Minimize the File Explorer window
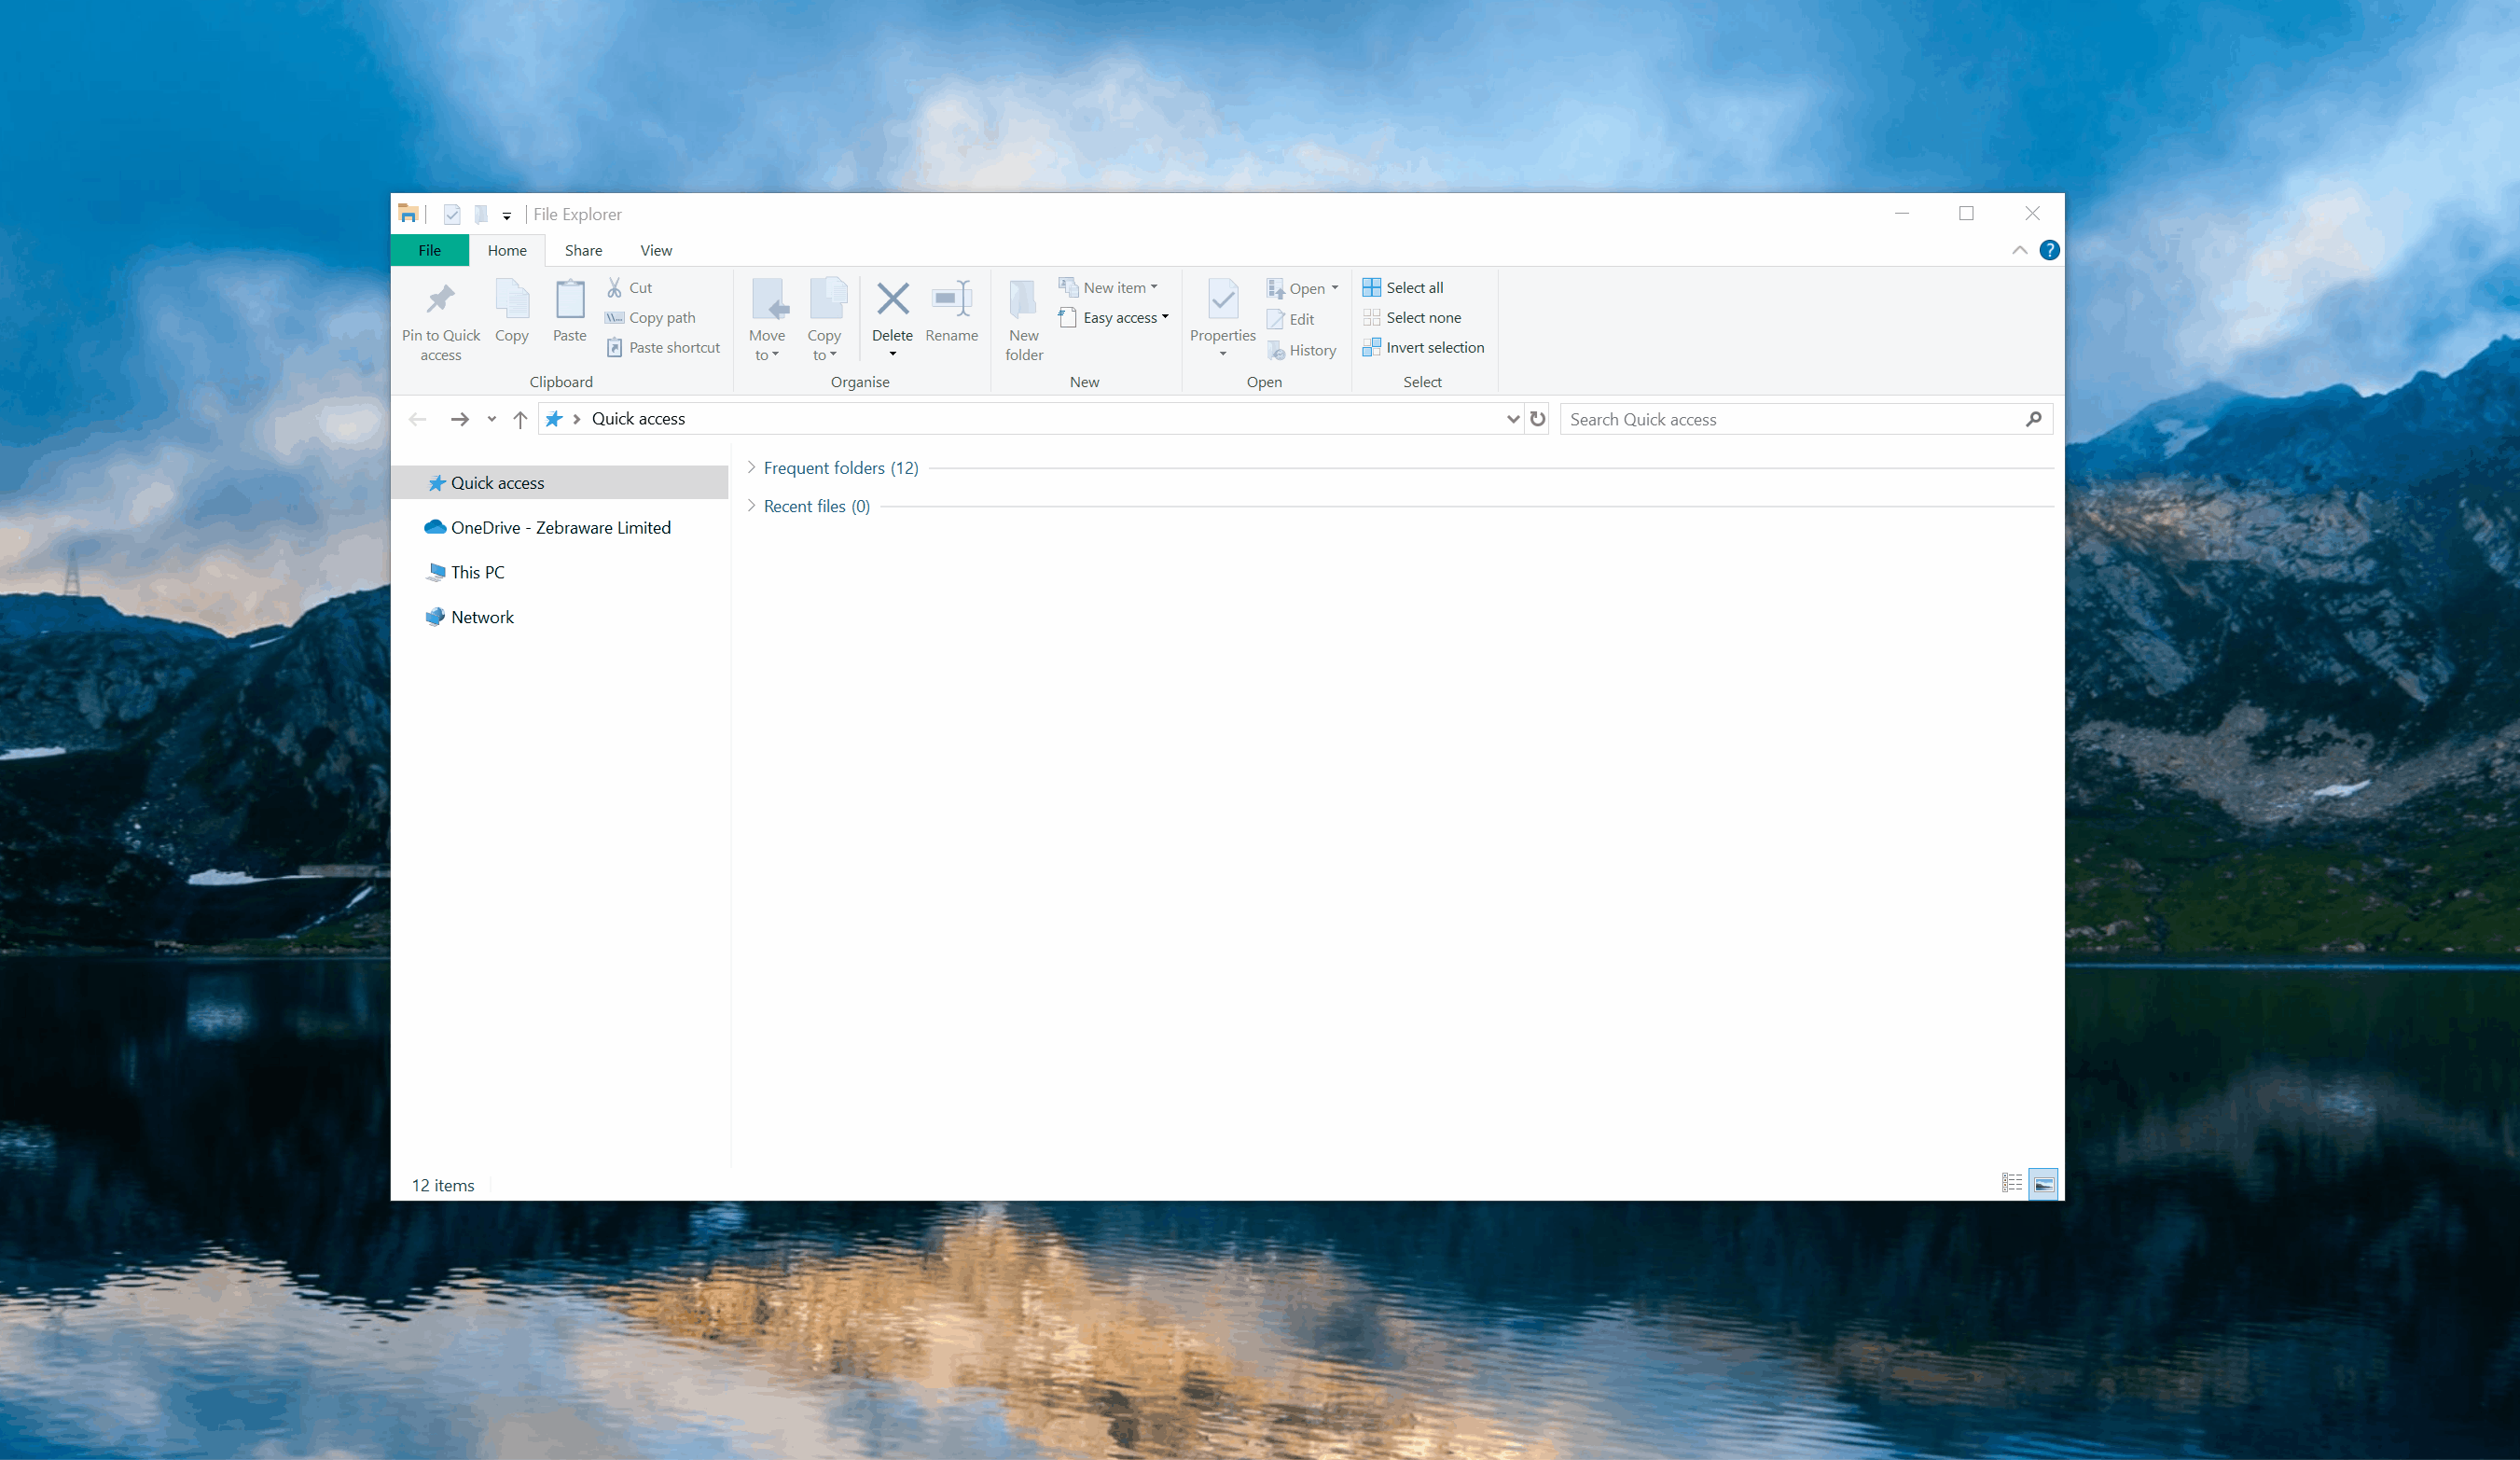 1902,213
